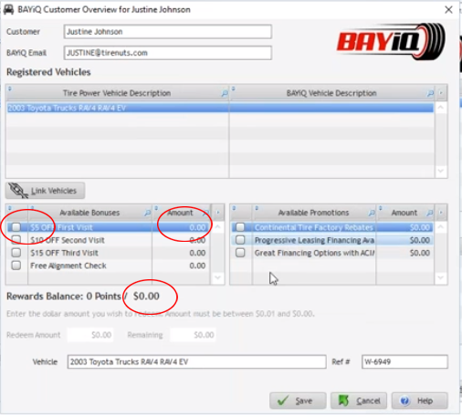Screen dimensions: 462x417
Task: Open column options arrow for Available Promotions grid
Action: pyautogui.click(x=441, y=213)
